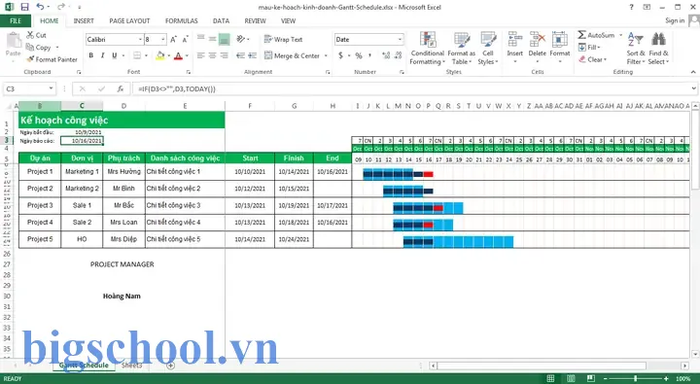
Task: Click the Delete cells icon
Action: pos(537,40)
